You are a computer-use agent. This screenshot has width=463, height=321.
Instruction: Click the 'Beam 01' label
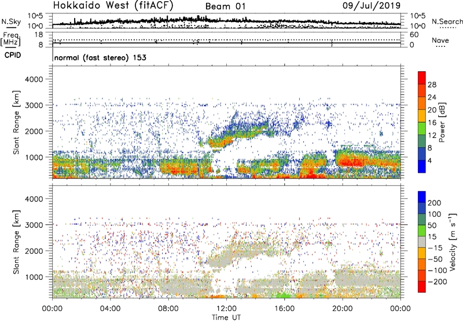[x=225, y=6]
